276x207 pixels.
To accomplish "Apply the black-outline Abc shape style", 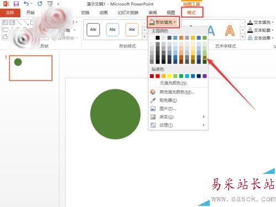I will pyautogui.click(x=93, y=29).
